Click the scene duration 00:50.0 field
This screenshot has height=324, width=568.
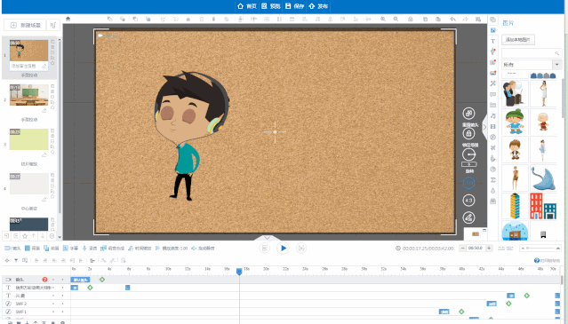tap(476, 248)
